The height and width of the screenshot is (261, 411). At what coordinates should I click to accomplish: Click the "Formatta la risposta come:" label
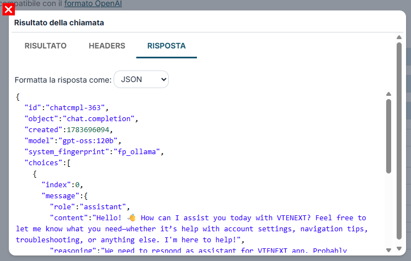pyautogui.click(x=63, y=80)
